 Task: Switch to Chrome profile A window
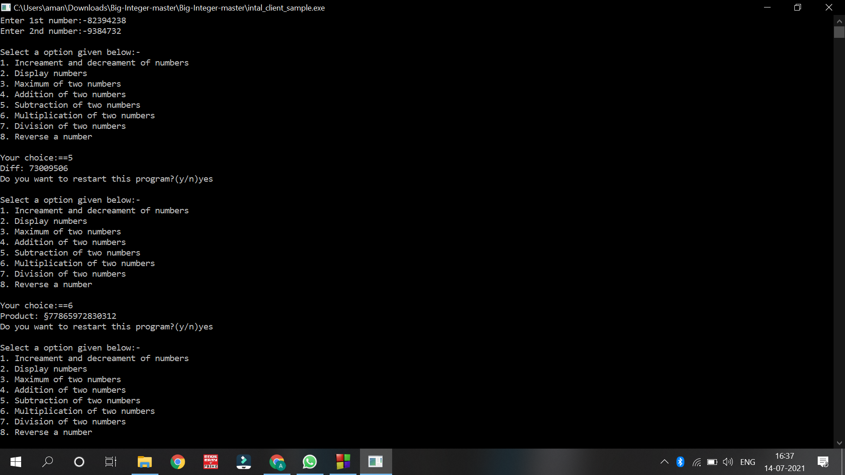(277, 462)
